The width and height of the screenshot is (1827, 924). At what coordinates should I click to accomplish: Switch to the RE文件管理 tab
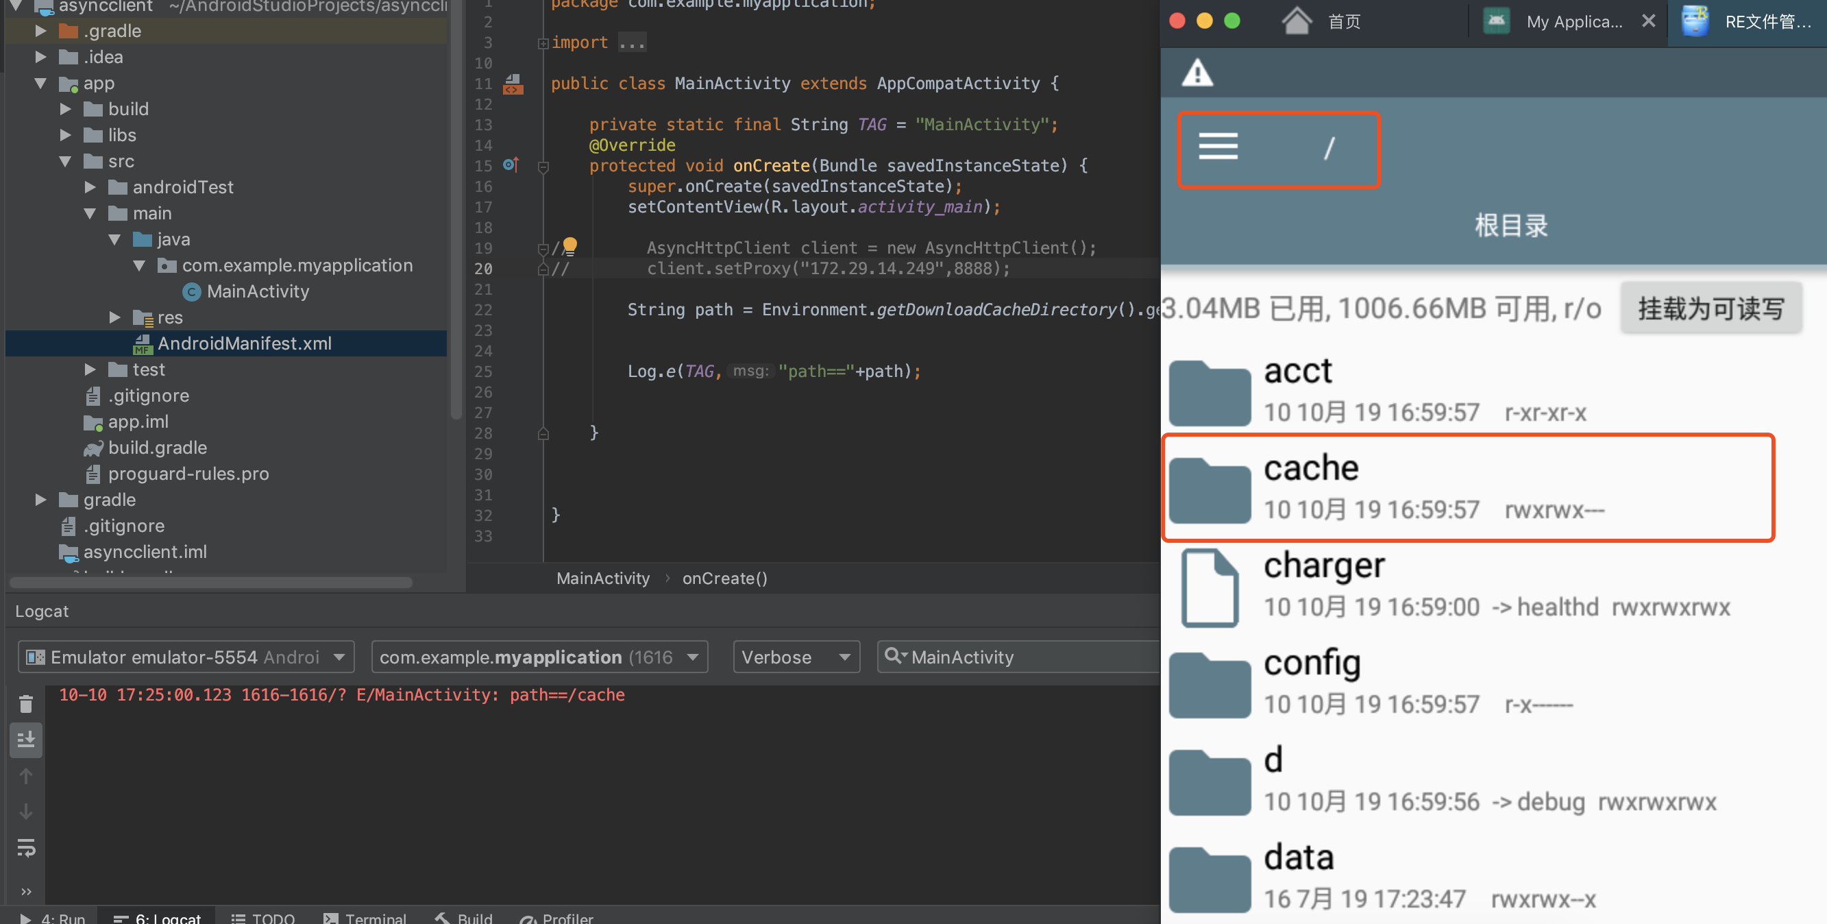point(1747,21)
